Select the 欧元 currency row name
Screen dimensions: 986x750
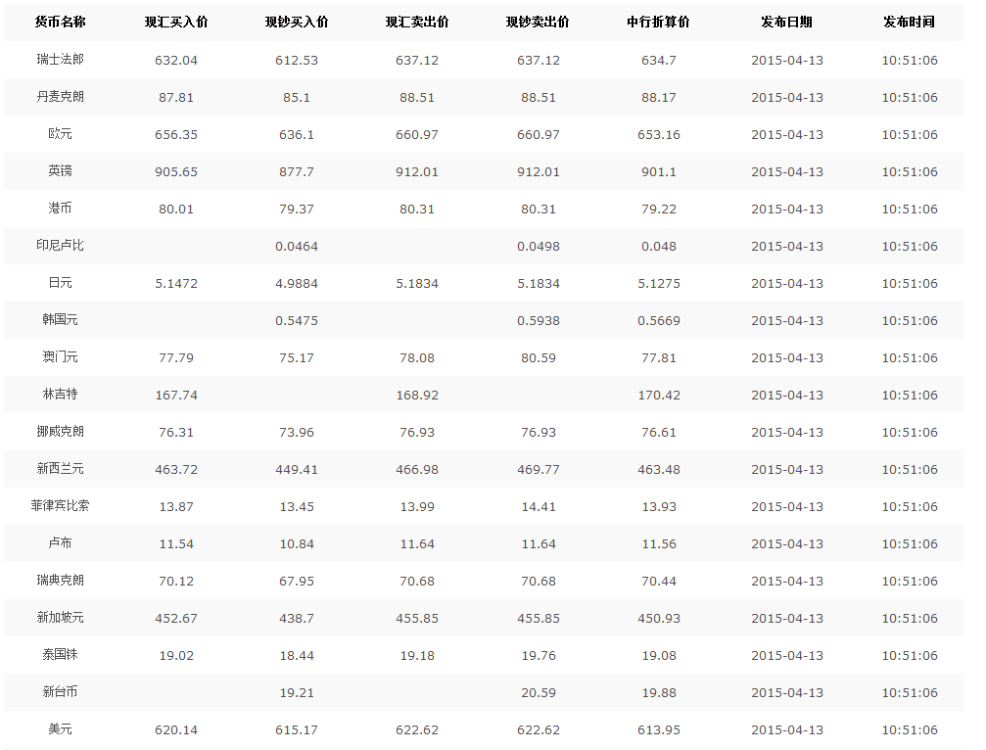[x=60, y=134]
